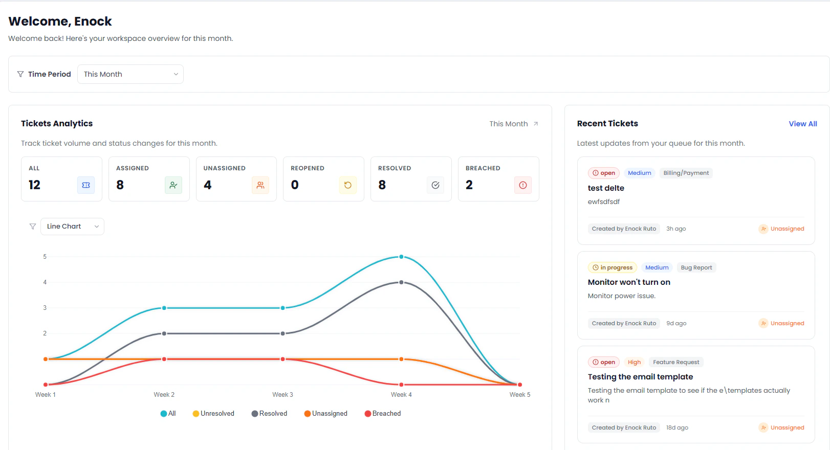This screenshot has height=450, width=830.
Task: Click the ticket icon in All card
Action: coord(86,185)
